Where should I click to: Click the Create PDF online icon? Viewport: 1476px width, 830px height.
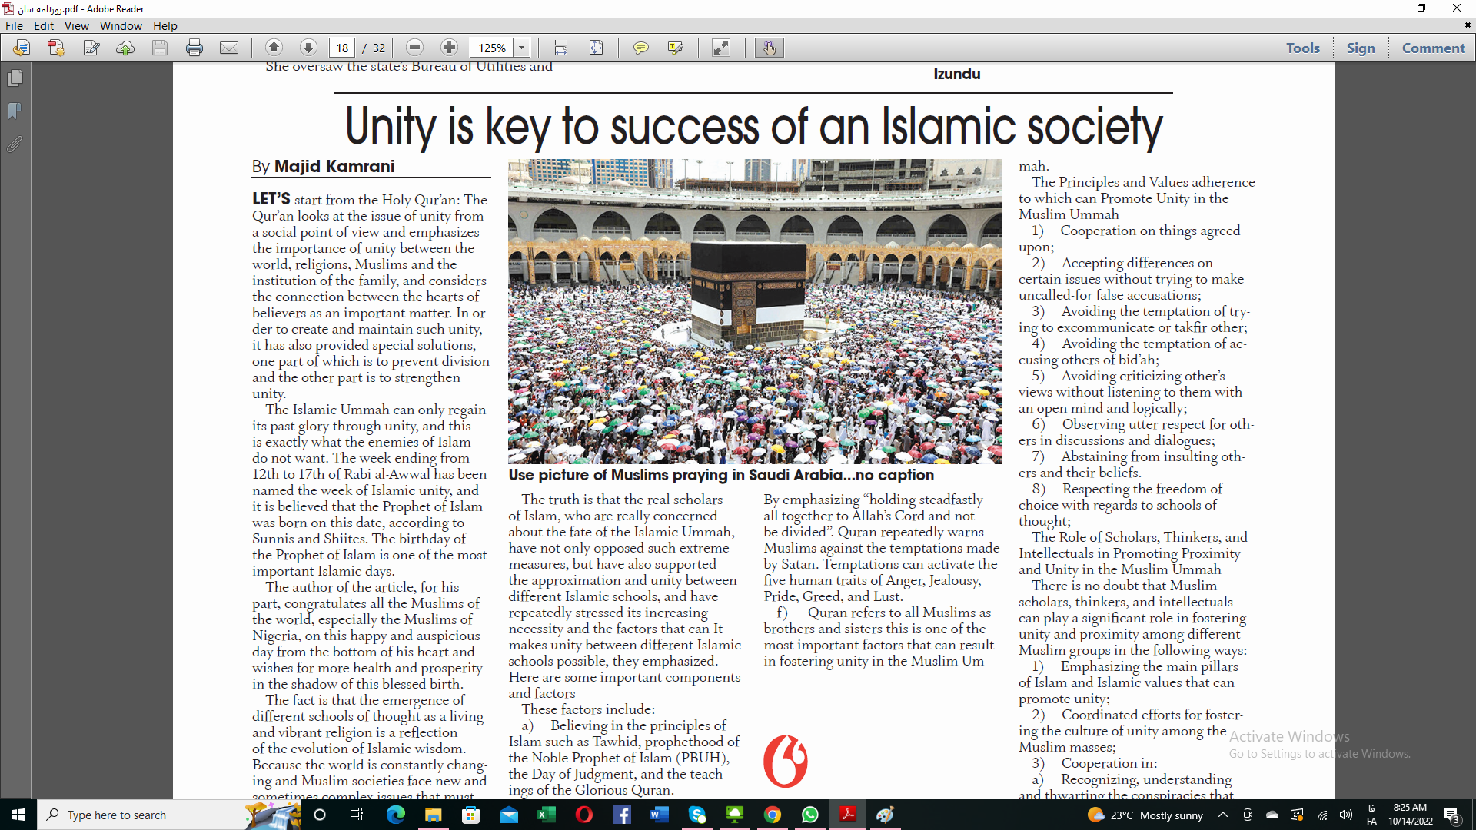[x=56, y=48]
